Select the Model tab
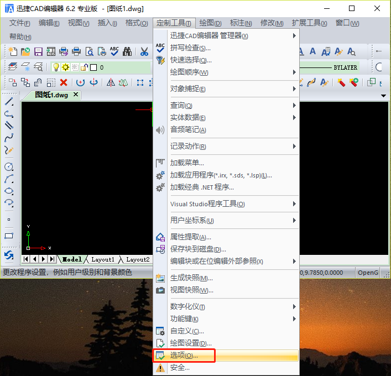Image resolution: width=391 pixels, height=376 pixels. (72, 259)
